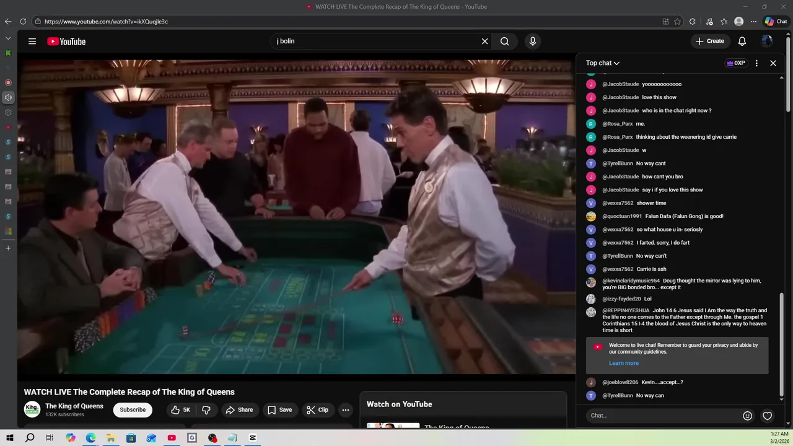Click the magnifier search button
This screenshot has width=793, height=446.
click(505, 42)
